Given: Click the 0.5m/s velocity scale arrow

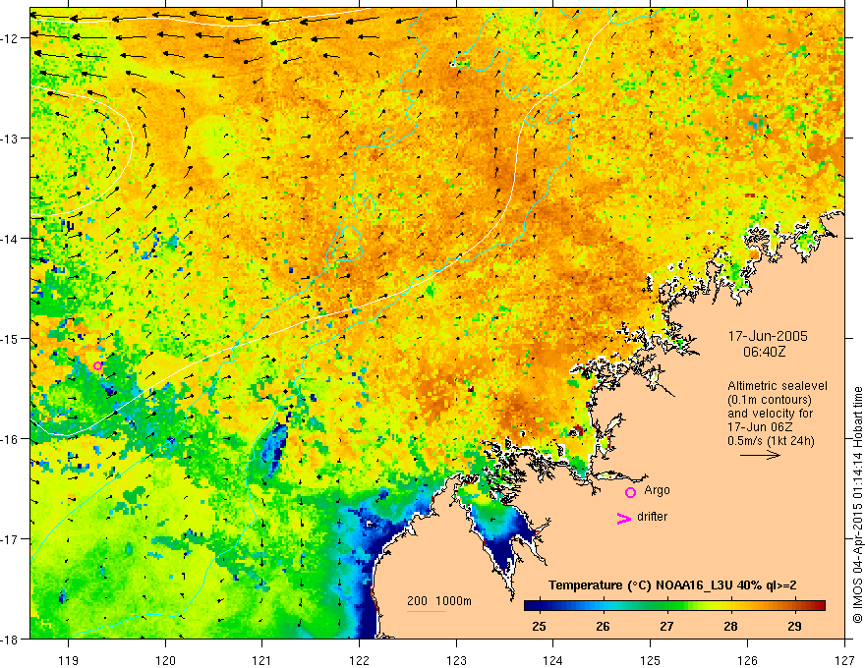Looking at the screenshot, I should [760, 455].
